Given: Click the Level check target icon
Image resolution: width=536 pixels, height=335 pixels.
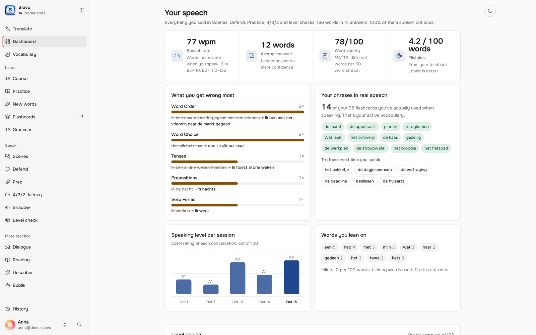Looking at the screenshot, I should 8,220.
